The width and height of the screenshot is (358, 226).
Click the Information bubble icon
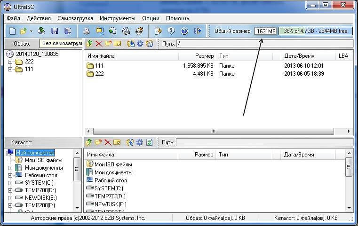171,31
